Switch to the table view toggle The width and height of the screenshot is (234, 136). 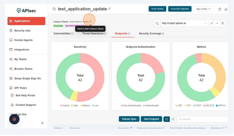tap(167, 119)
